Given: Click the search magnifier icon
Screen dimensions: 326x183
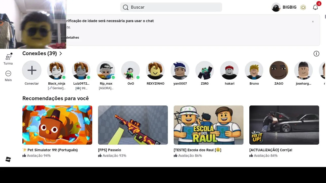Looking at the screenshot, I should click(x=126, y=7).
